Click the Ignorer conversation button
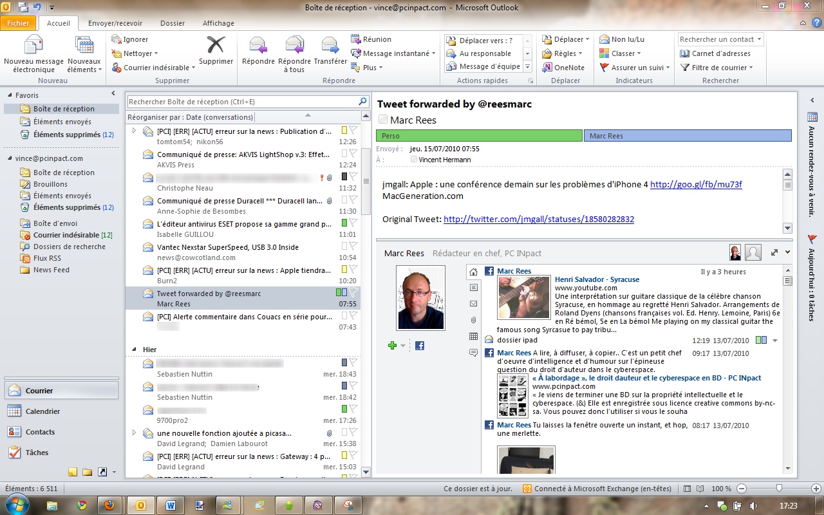Screen dimensions: 824x515 pyautogui.click(x=130, y=39)
